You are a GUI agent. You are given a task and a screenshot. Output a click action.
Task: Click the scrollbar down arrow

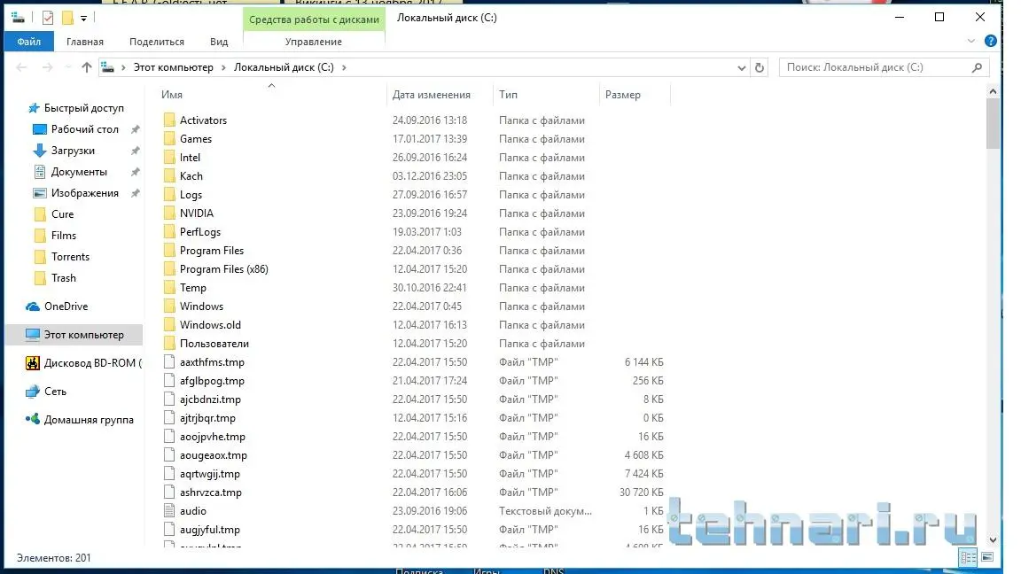(x=993, y=539)
